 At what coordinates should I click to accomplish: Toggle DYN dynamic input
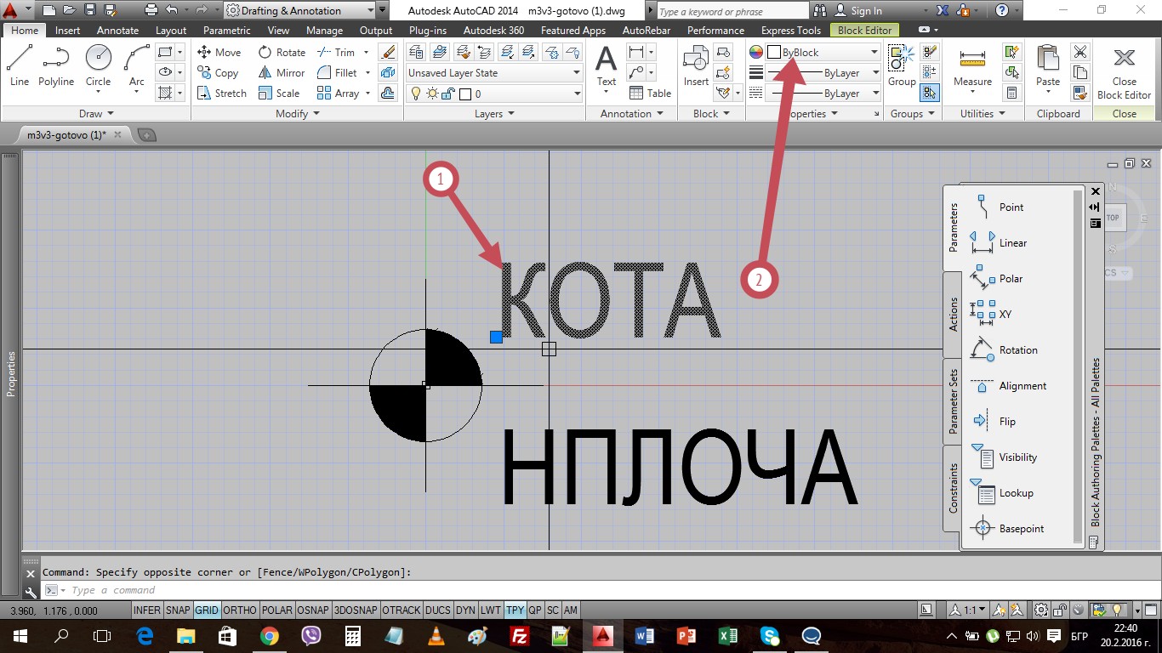click(465, 610)
